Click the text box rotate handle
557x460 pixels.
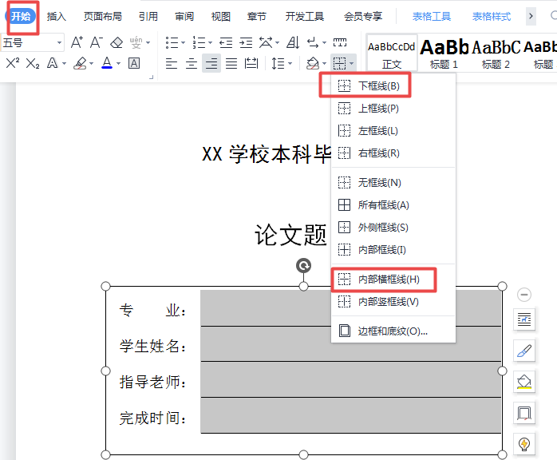point(303,266)
